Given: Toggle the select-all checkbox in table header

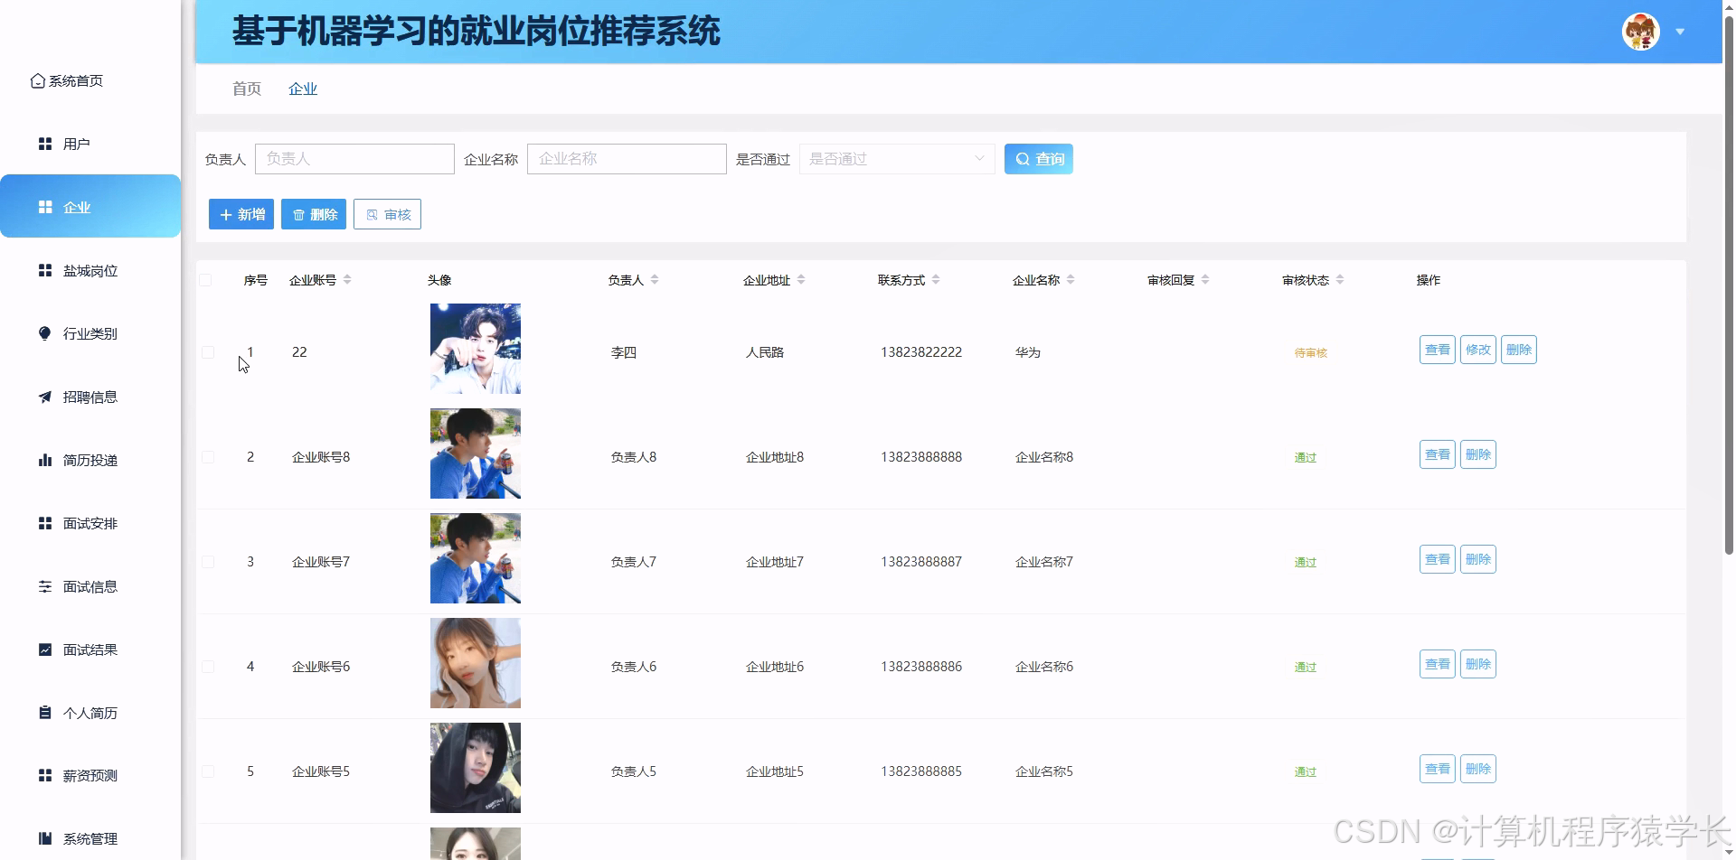Looking at the screenshot, I should [x=206, y=279].
